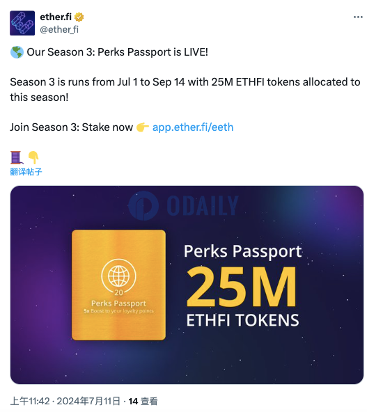Image resolution: width=367 pixels, height=412 pixels.
Task: Click the globe emoji in the tweet
Action: (x=17, y=52)
